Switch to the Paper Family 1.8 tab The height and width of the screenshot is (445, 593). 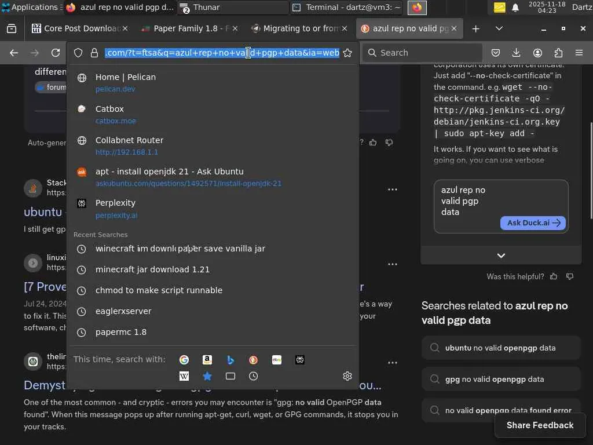pyautogui.click(x=189, y=28)
